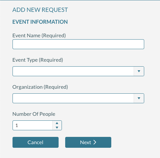Viewport: 160px width, 158px height.
Task: Click the Number Of People value box
Action: tap(33, 125)
